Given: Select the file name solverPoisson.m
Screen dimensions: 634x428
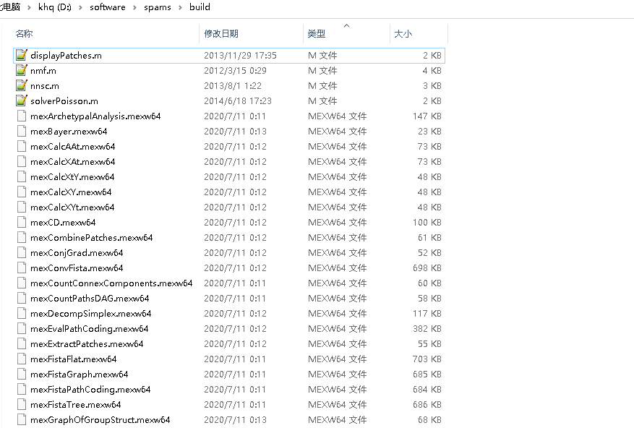Looking at the screenshot, I should (64, 100).
